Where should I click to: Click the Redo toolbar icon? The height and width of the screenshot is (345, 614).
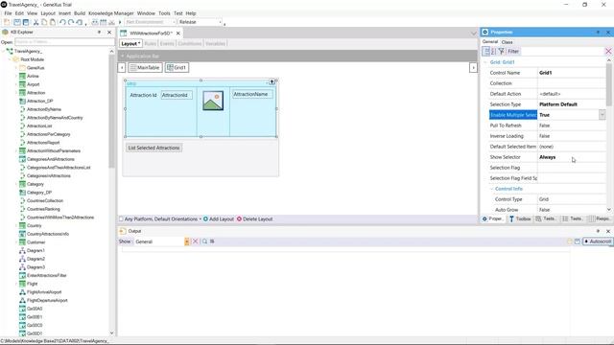[71, 22]
